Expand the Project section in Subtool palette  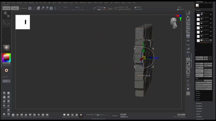198,98
